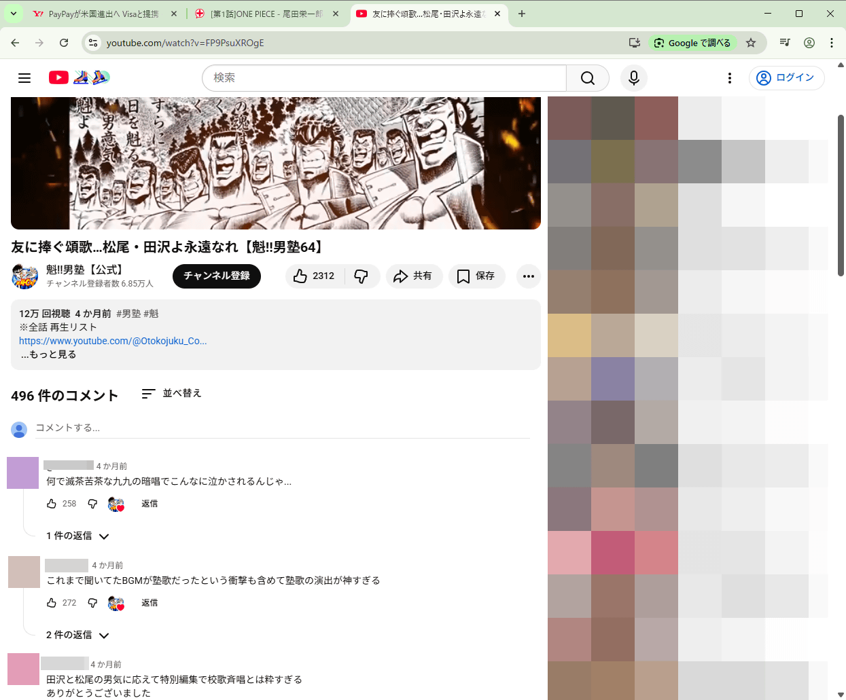The width and height of the screenshot is (846, 700).
Task: Open Chrome profile icon
Action: (x=809, y=43)
